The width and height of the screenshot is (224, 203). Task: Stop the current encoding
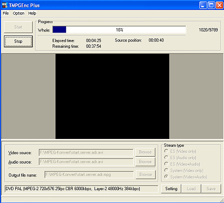pyautogui.click(x=18, y=41)
